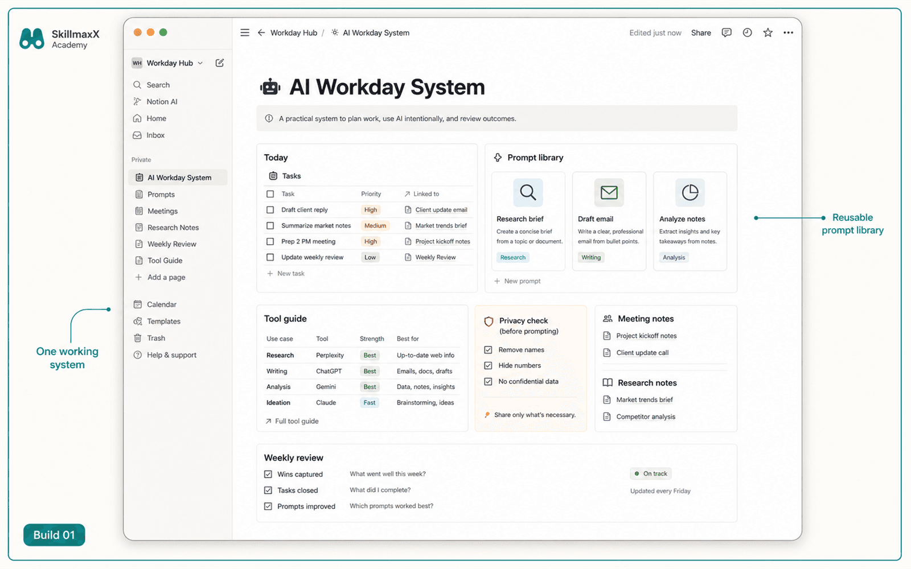Open the Analyze notes pie chart icon
The image size is (911, 569).
(x=690, y=192)
